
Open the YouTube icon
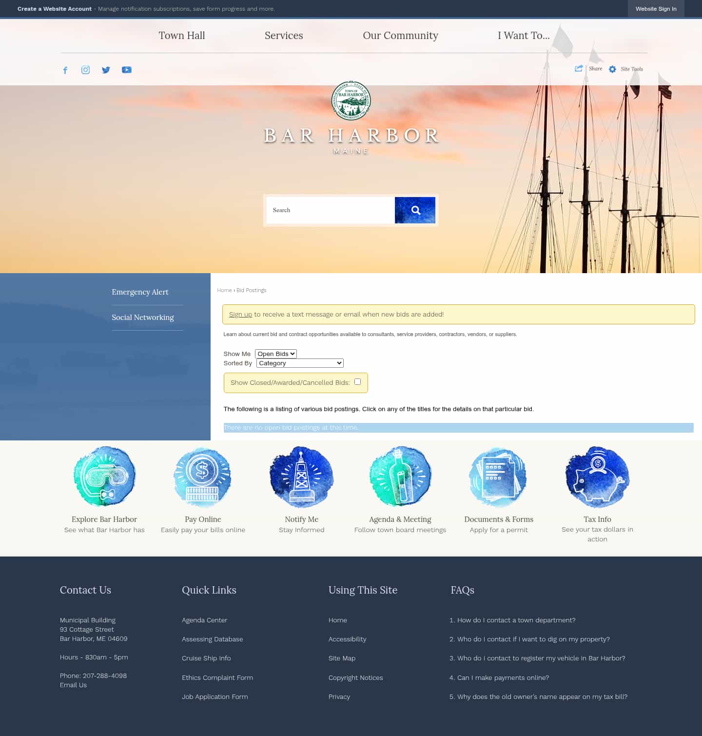pos(127,70)
